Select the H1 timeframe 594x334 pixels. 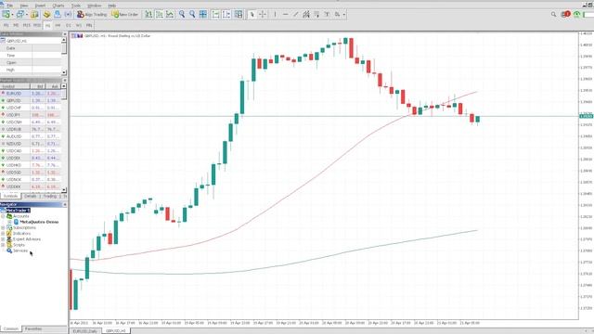coord(47,25)
